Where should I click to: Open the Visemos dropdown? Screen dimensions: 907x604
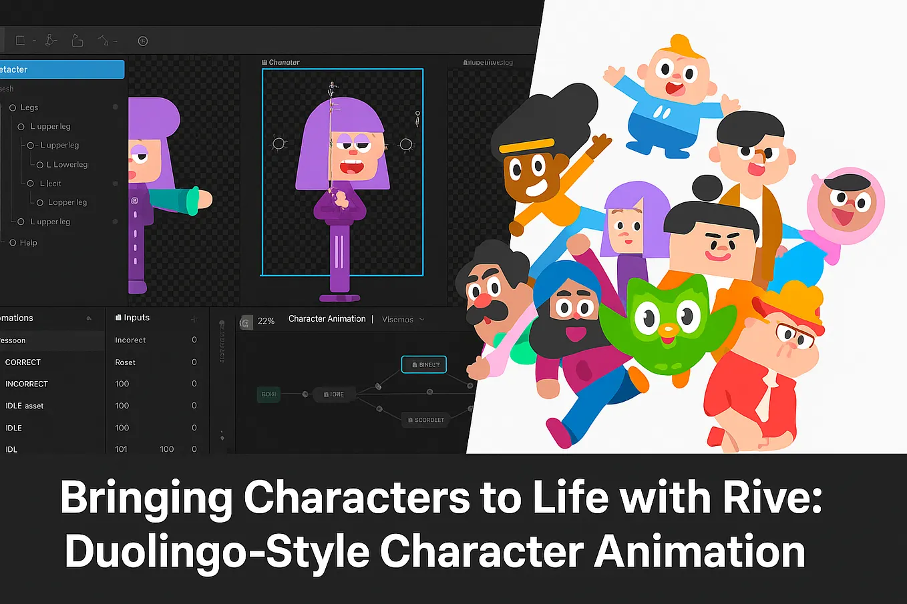click(402, 319)
